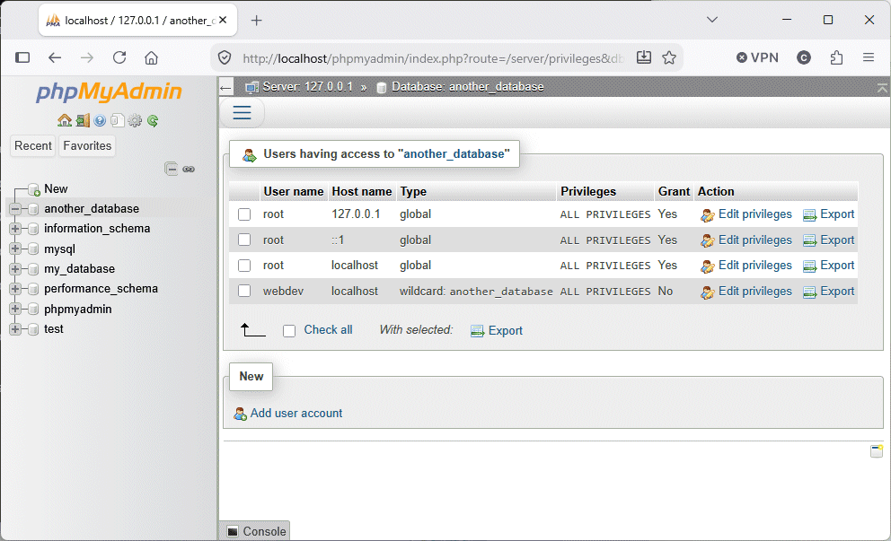Collapse the another_database tree node
The image size is (891, 541).
(x=15, y=209)
